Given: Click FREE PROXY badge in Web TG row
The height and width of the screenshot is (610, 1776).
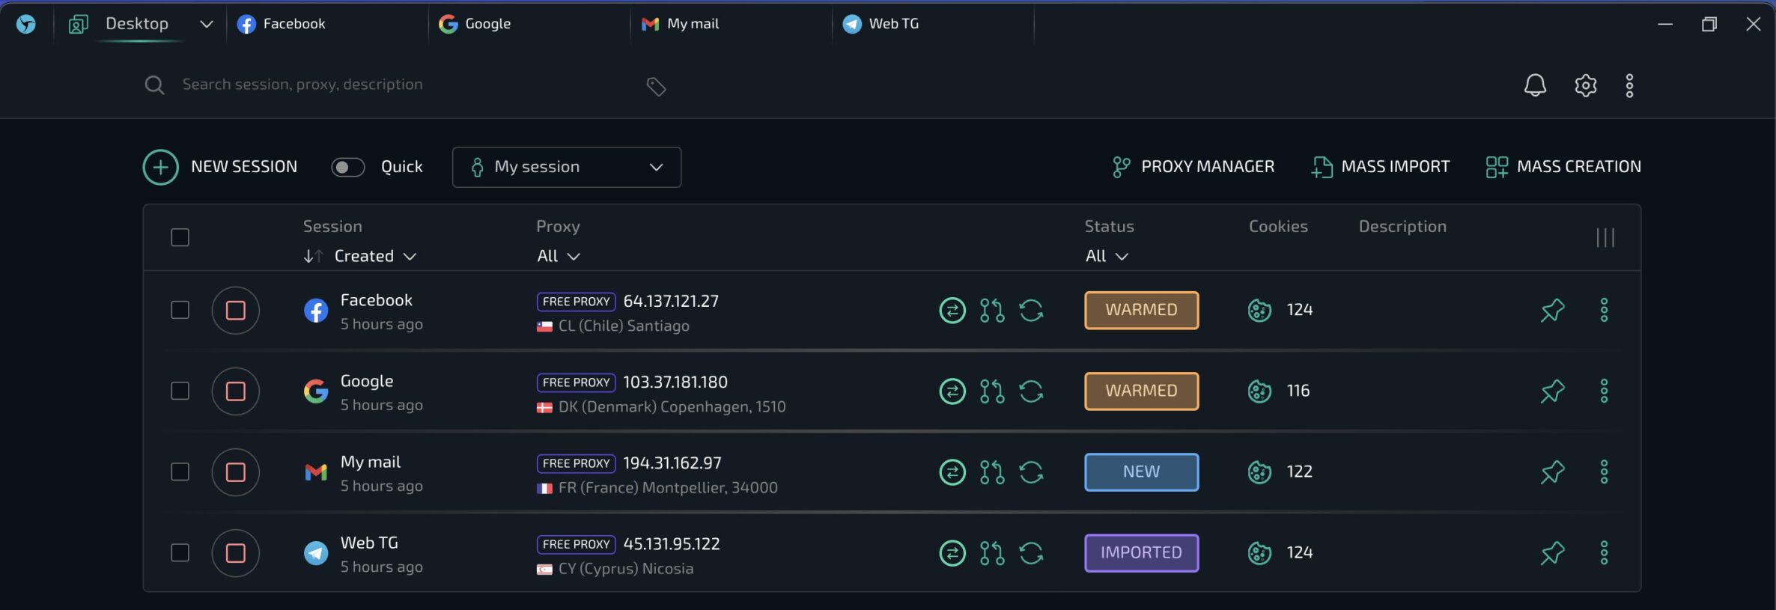Looking at the screenshot, I should (x=576, y=544).
